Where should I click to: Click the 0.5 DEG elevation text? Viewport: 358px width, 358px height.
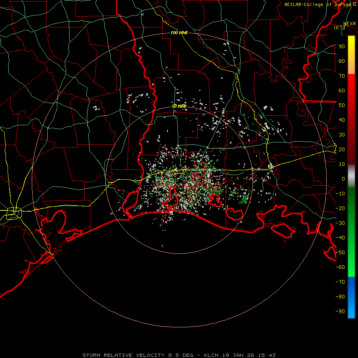click(181, 355)
